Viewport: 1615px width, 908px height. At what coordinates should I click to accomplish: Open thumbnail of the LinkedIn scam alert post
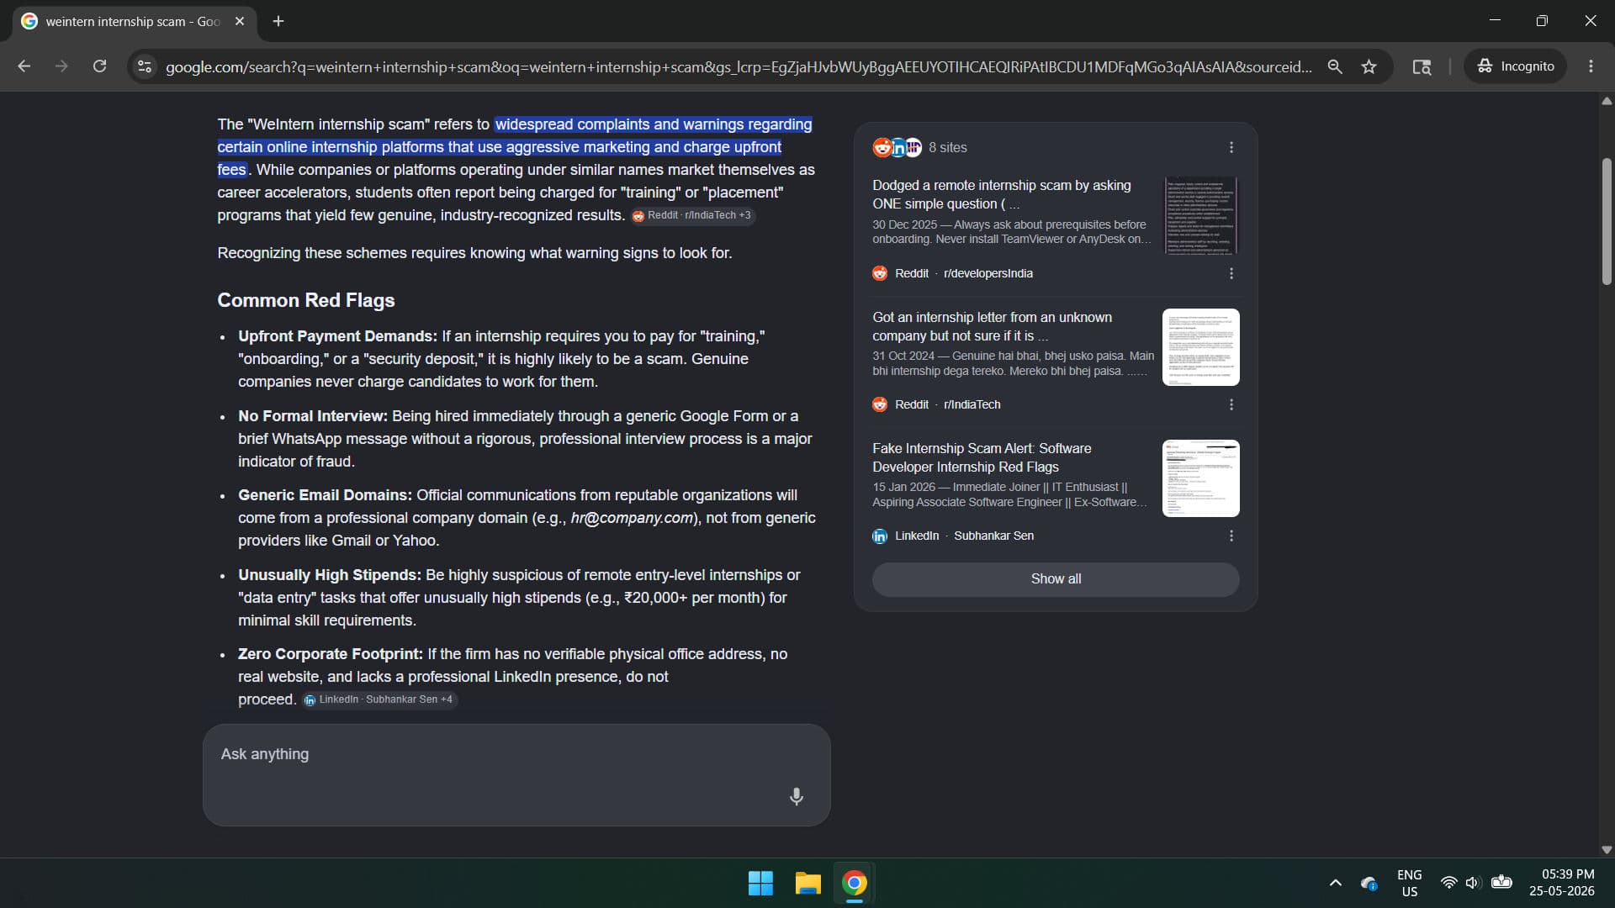click(x=1201, y=478)
